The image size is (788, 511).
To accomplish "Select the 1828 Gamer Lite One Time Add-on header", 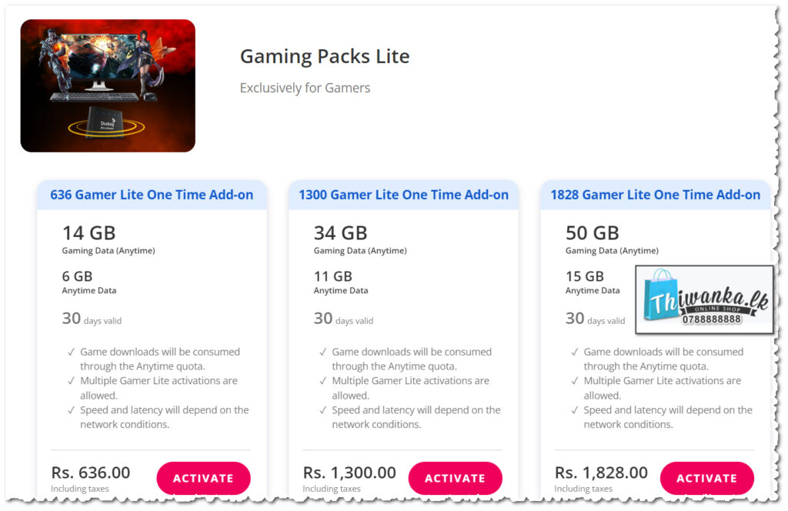I will point(655,195).
